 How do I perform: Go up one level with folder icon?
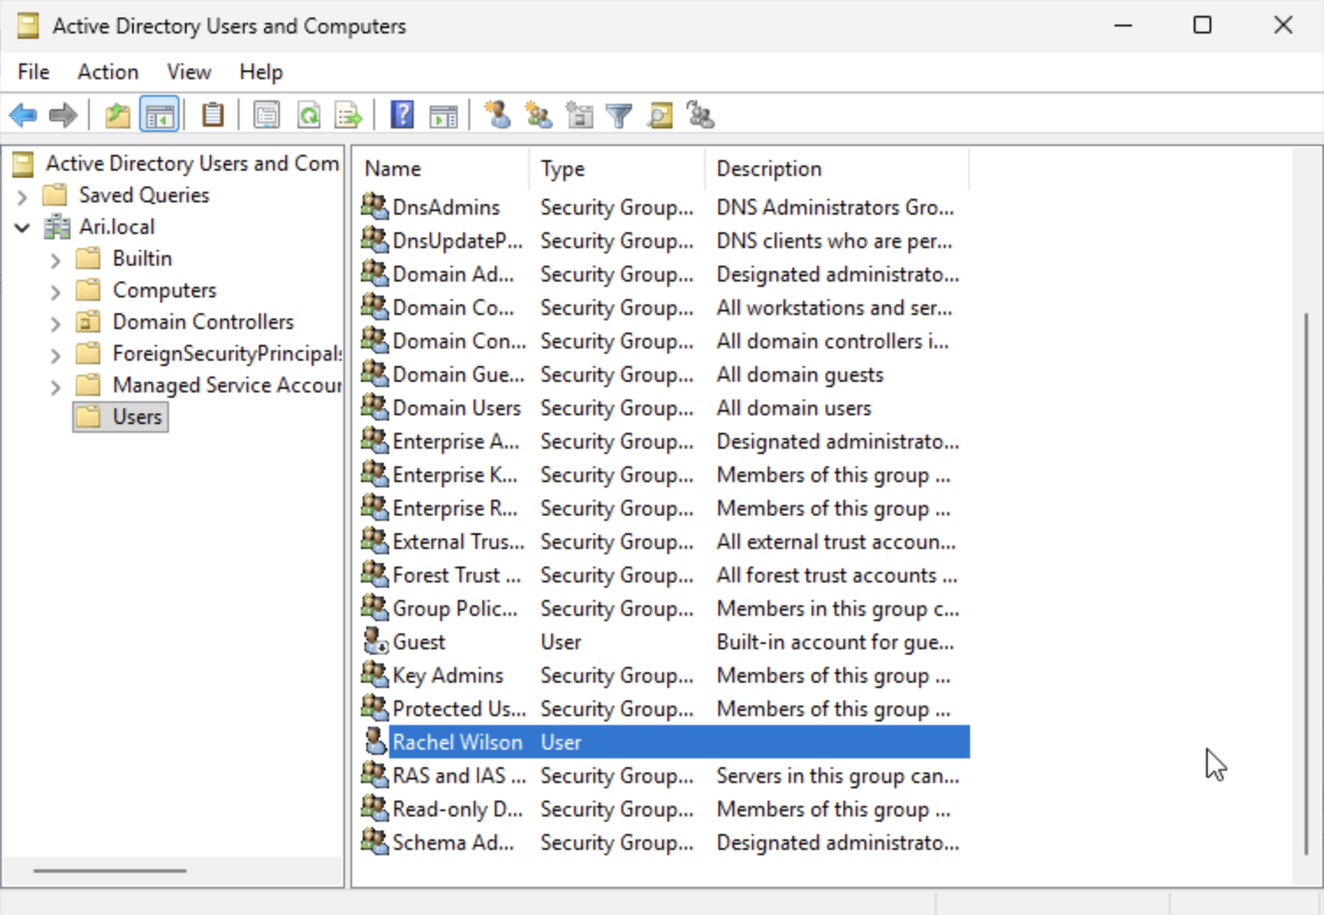point(117,115)
